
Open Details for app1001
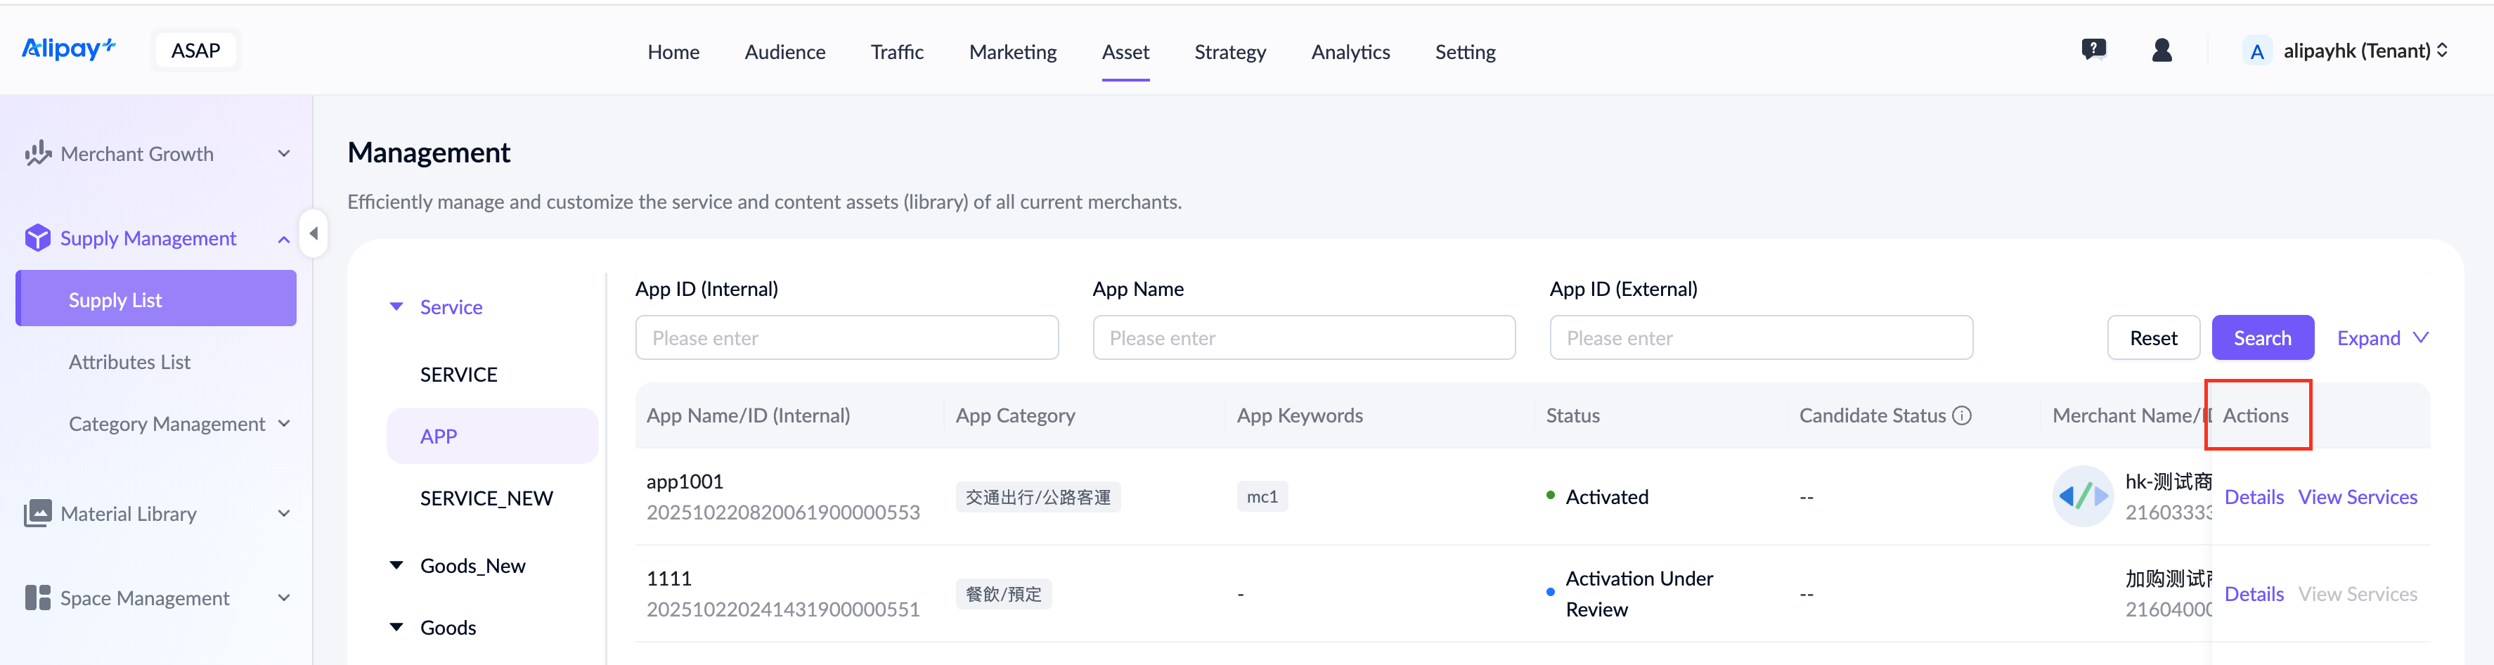click(x=2253, y=496)
